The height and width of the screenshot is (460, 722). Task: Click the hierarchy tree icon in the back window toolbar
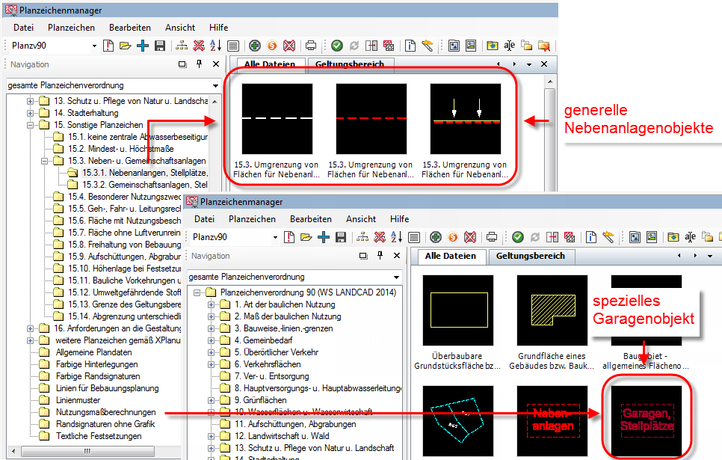point(182,46)
